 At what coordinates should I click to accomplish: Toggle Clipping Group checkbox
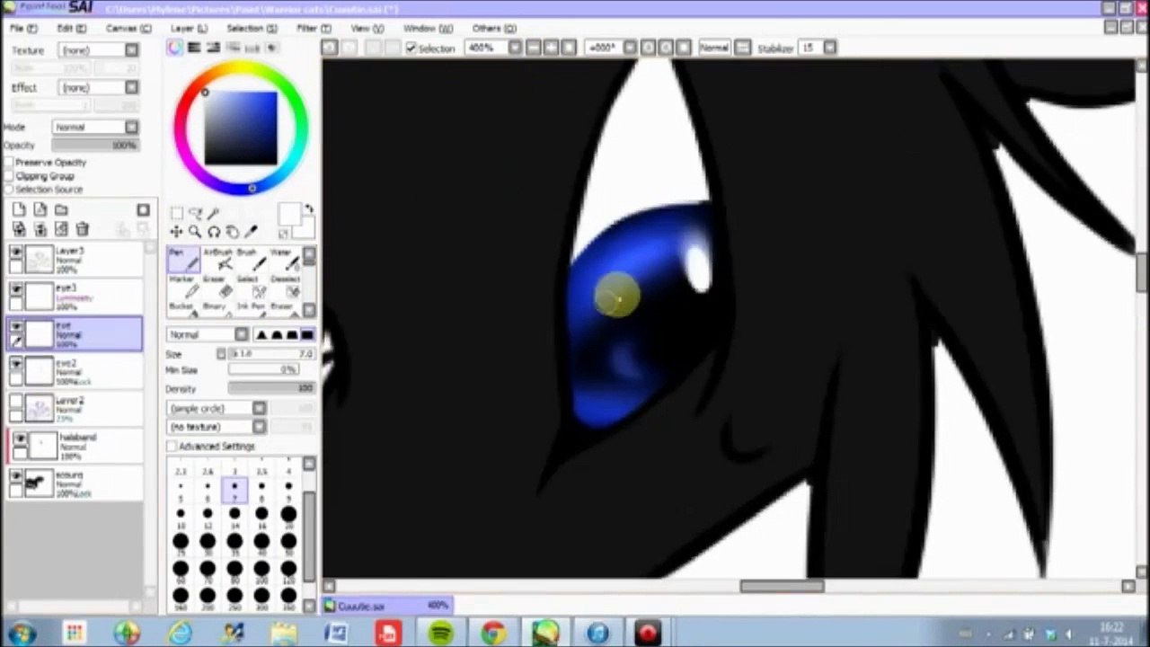tap(9, 176)
